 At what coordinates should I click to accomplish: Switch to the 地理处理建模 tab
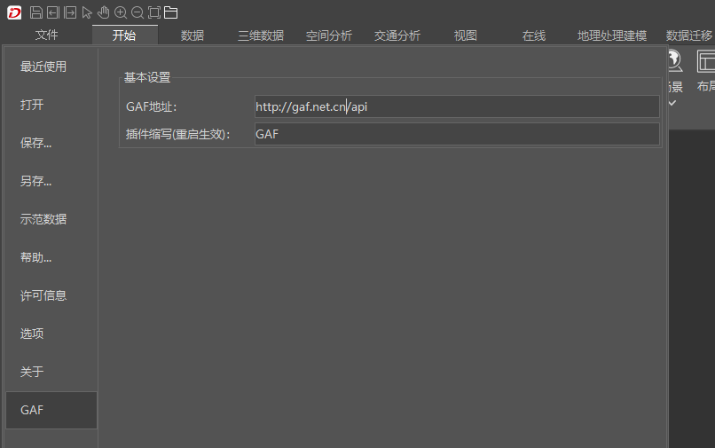point(612,35)
